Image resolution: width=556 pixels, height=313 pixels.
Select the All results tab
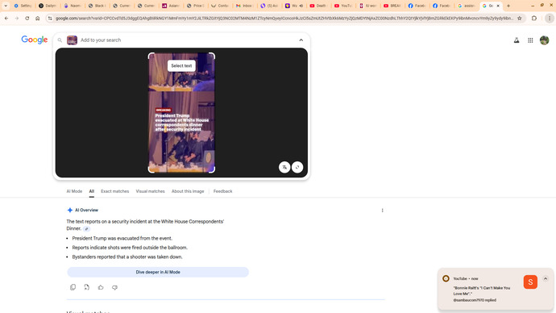tap(92, 191)
